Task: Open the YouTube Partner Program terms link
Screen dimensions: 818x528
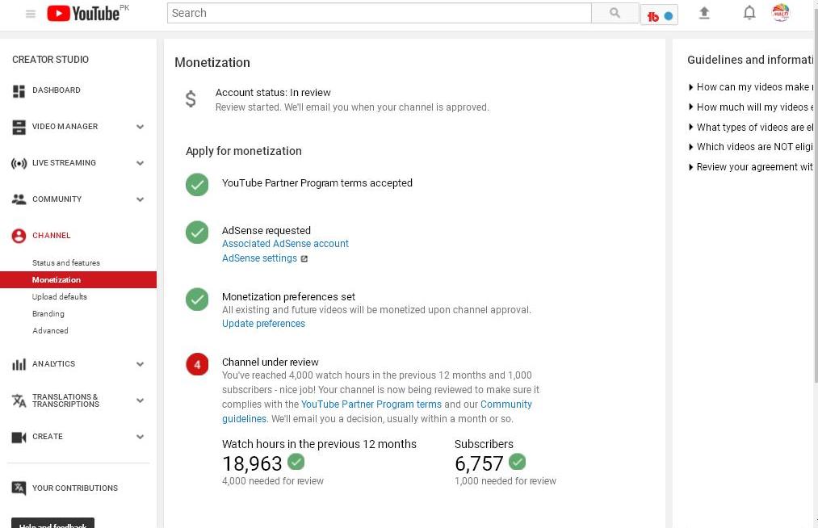Action: (371, 404)
